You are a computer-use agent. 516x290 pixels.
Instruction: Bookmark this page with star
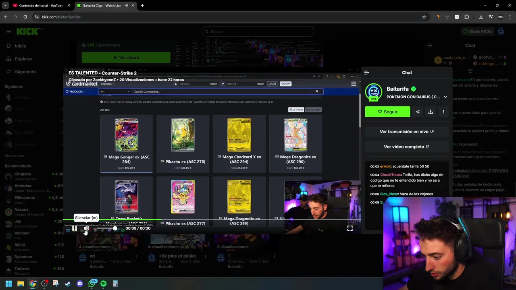coord(424,17)
